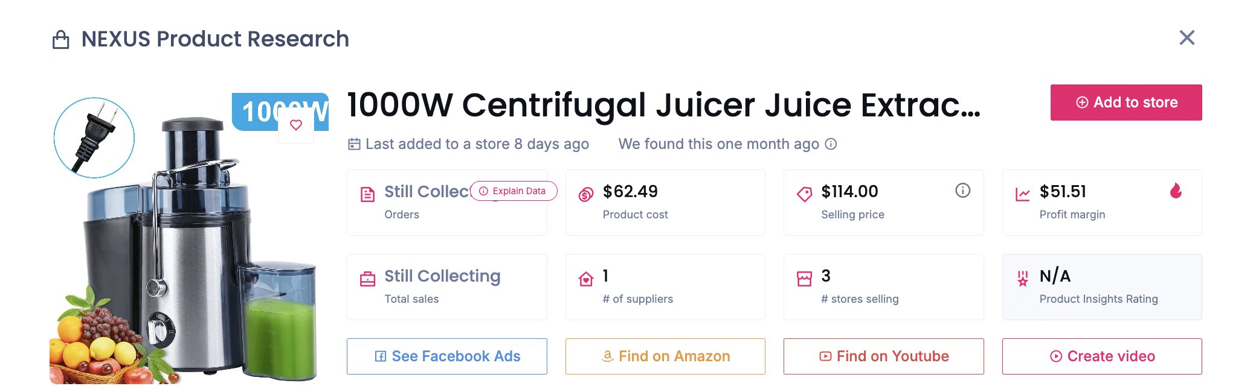Screen dimensions: 1253x392
Task: Open See Facebook Ads
Action: [446, 356]
